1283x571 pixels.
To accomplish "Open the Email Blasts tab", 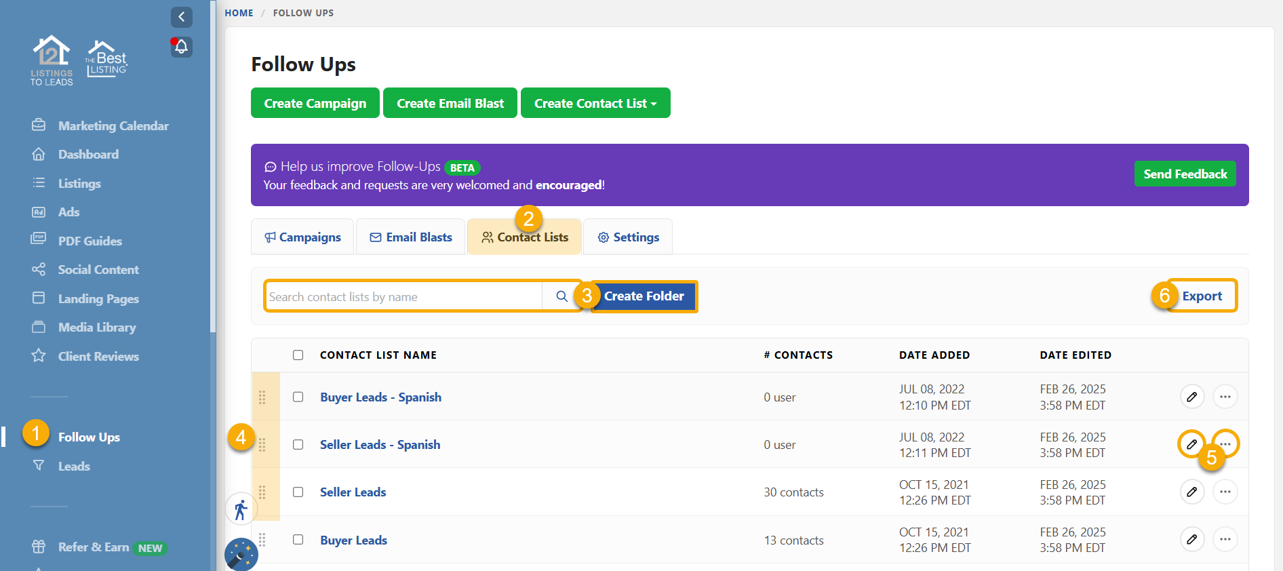I will point(411,237).
